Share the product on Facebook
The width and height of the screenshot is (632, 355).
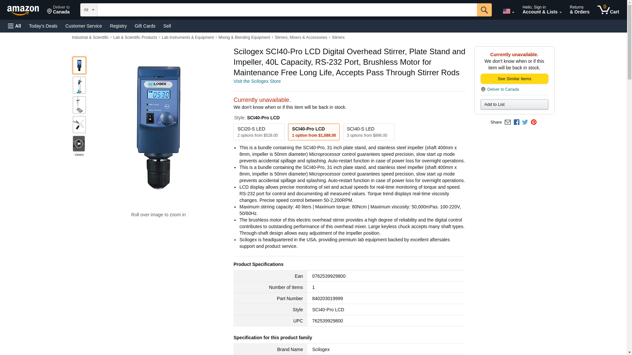click(516, 122)
